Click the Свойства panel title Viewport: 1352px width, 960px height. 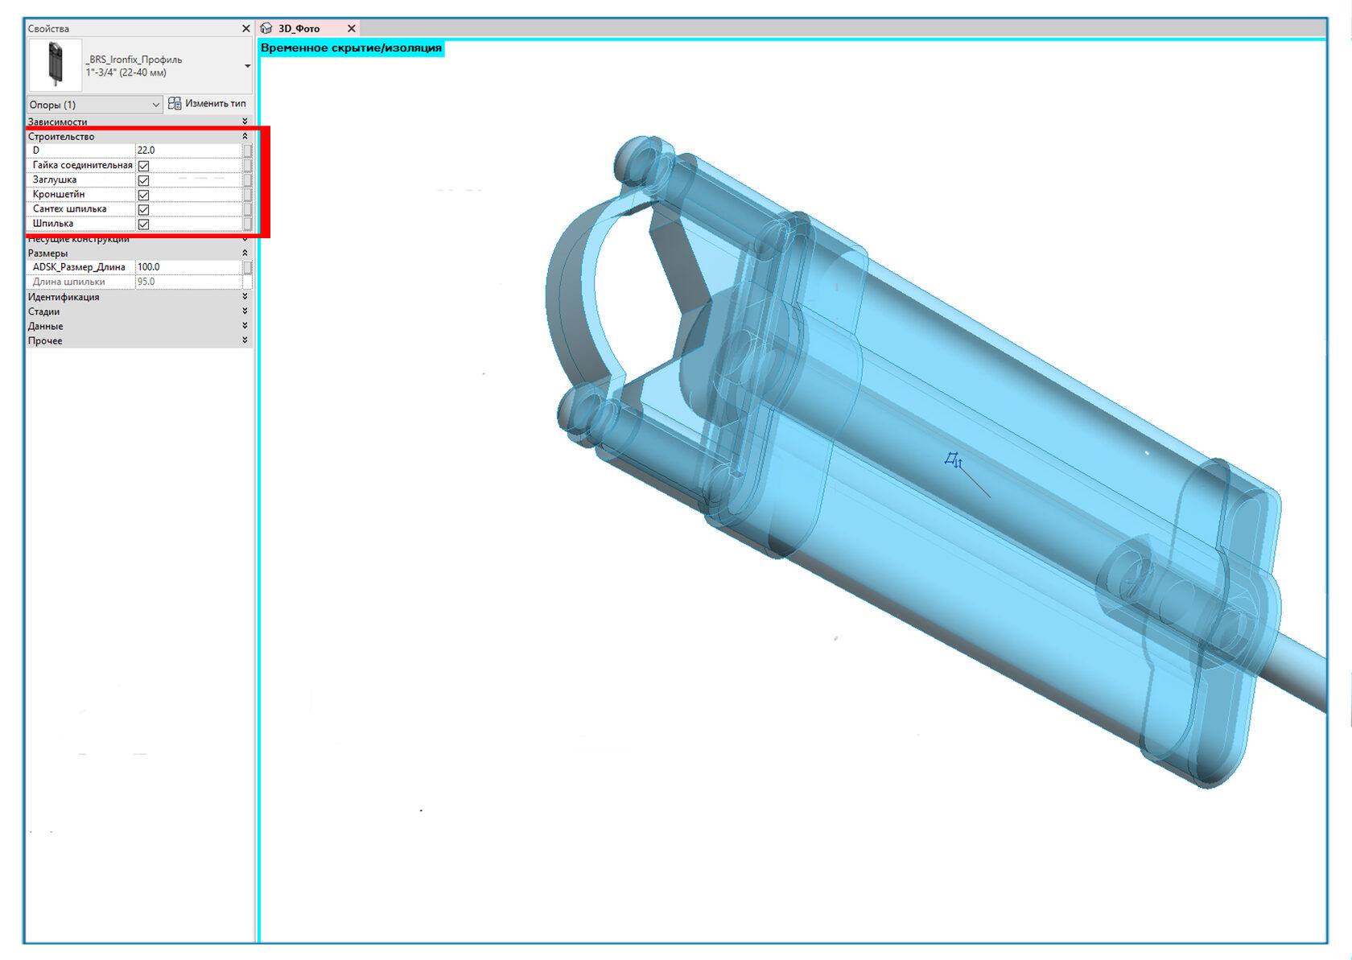(x=48, y=29)
